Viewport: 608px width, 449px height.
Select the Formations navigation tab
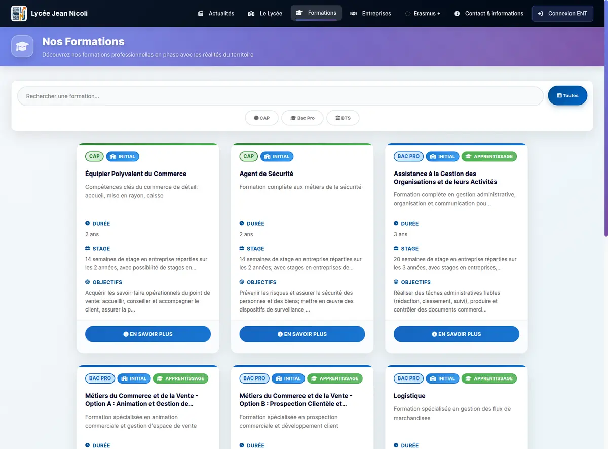point(316,13)
